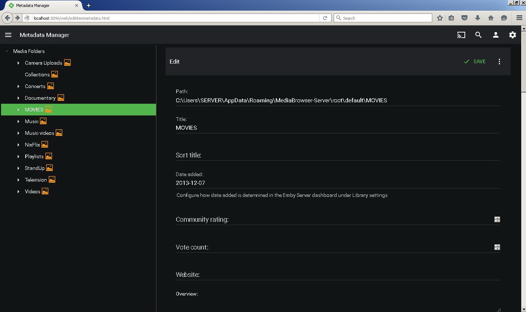Image resolution: width=526 pixels, height=312 pixels.
Task: Click the image icon next to Music videos
Action: 59,133
